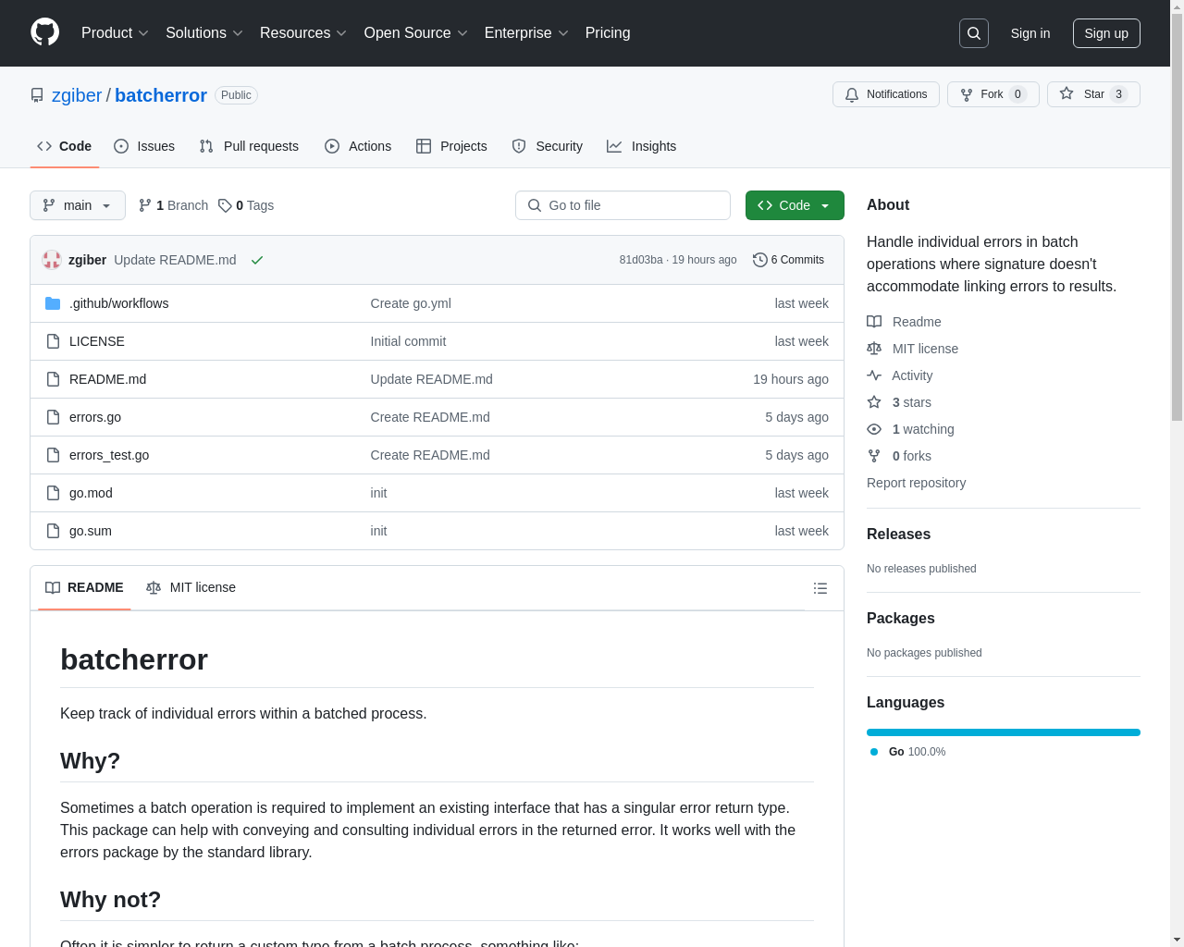The image size is (1184, 947).
Task: Expand the Enterprise menu
Action: click(526, 33)
